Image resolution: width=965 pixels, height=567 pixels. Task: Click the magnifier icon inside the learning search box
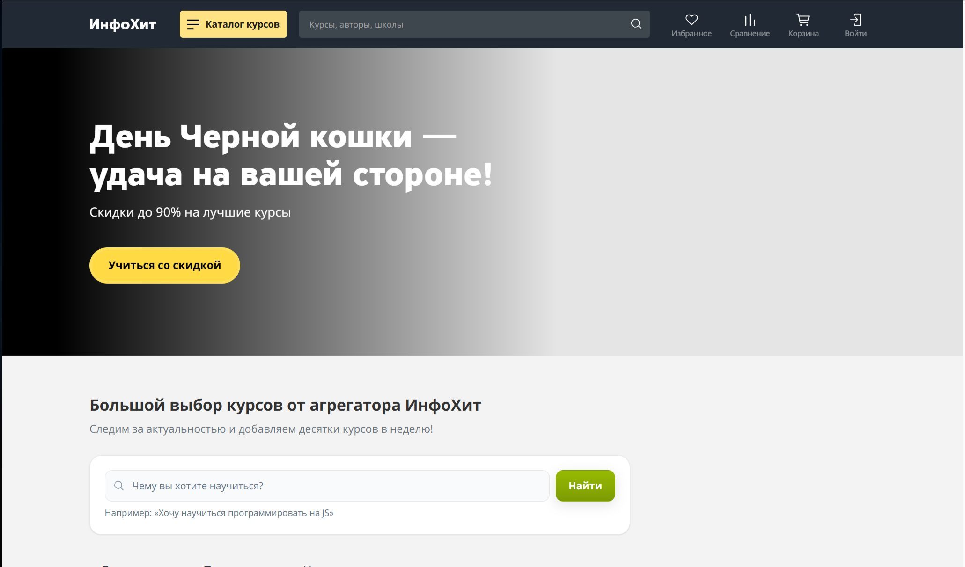(119, 486)
